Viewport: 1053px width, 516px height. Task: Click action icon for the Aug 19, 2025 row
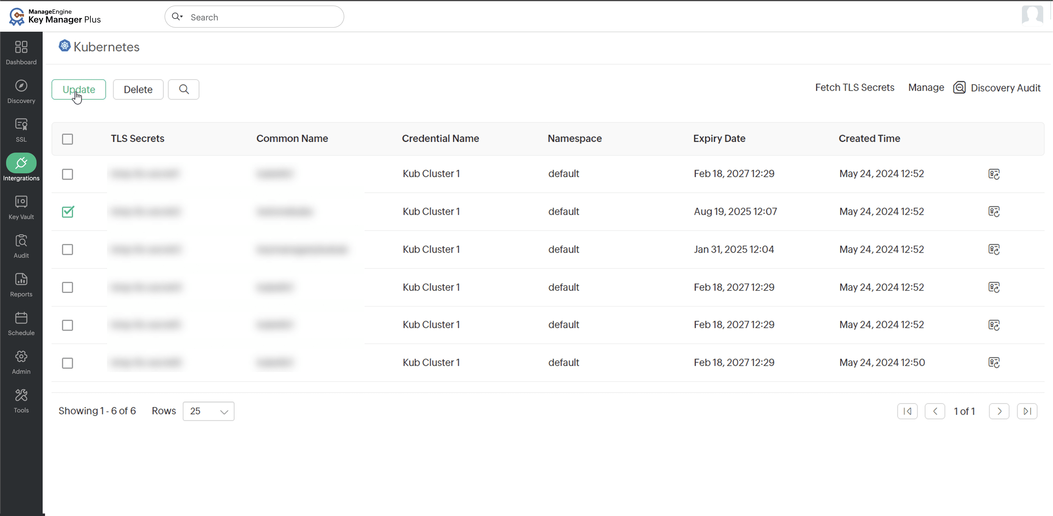click(994, 212)
